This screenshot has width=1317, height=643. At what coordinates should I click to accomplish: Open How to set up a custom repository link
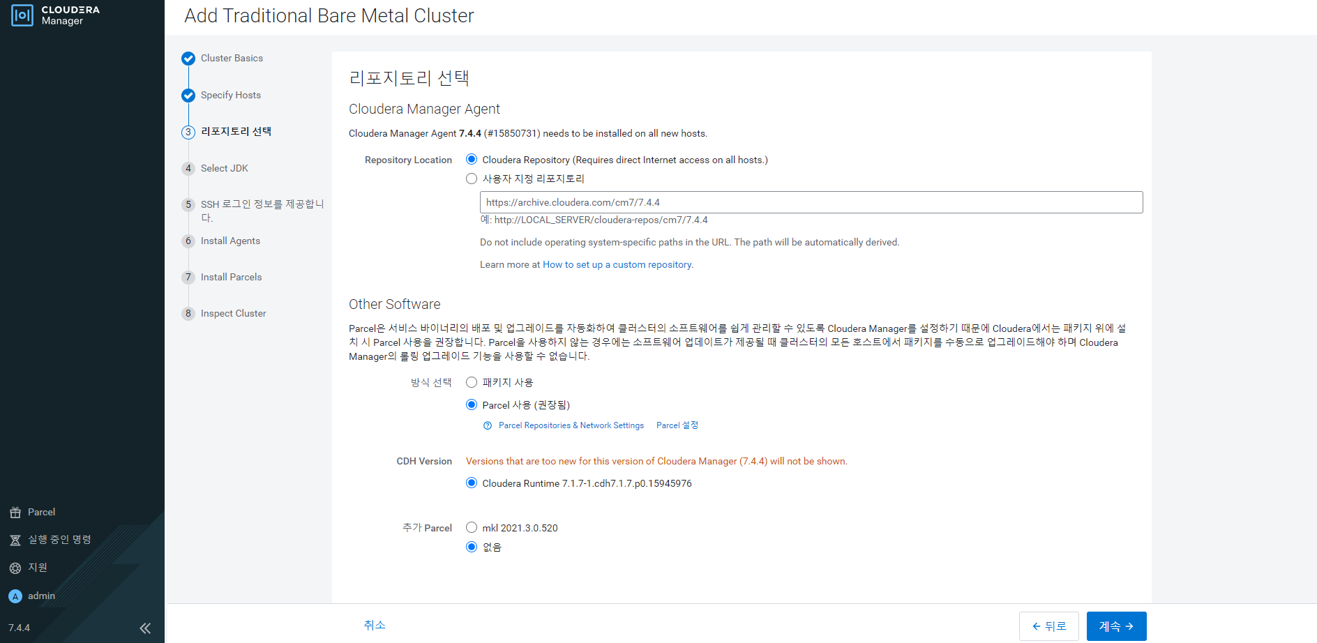coord(617,264)
